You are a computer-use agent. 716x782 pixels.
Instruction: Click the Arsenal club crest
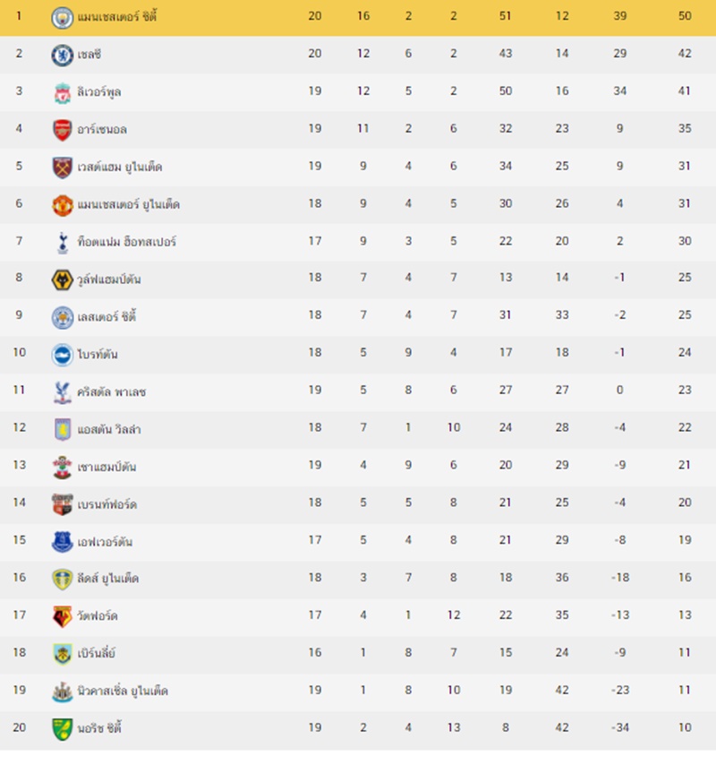(63, 130)
